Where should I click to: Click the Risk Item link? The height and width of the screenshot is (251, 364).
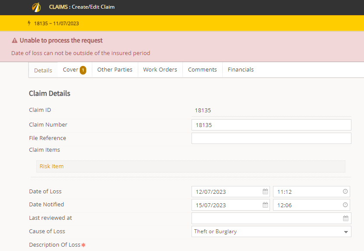[x=52, y=166]
